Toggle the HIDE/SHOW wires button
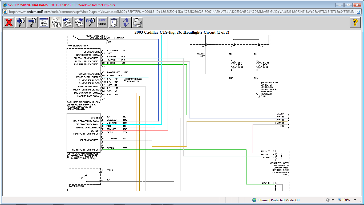Screen dimensions: 364x205 (102, 22)
